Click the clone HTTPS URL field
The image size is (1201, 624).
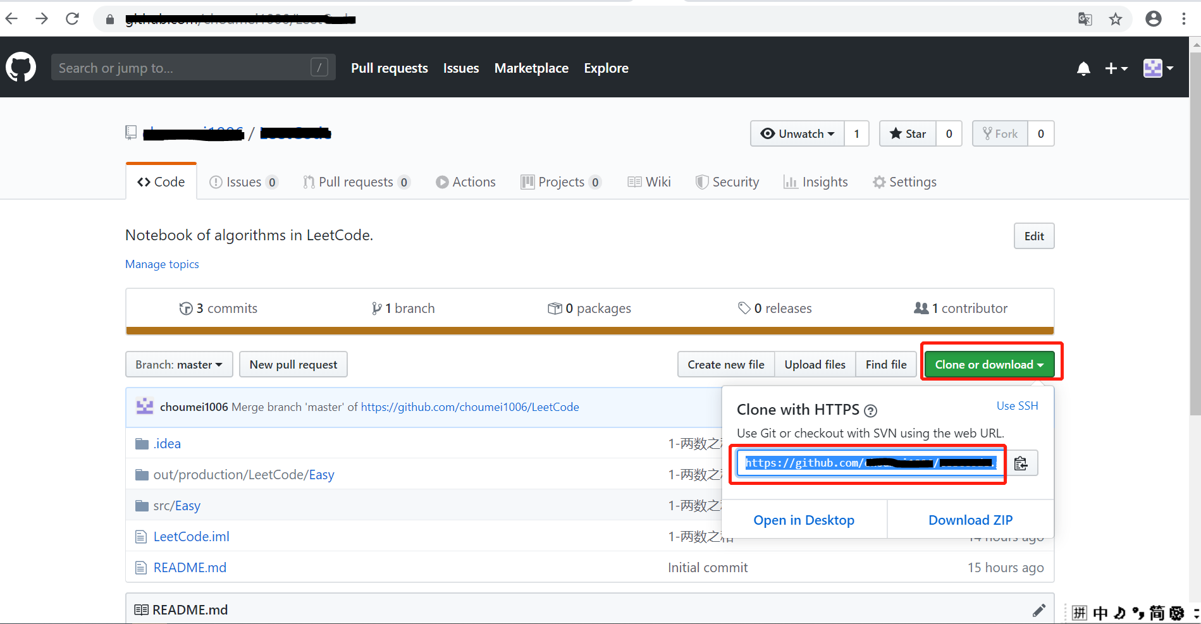(x=871, y=463)
